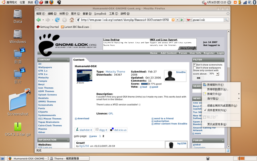Click the Firefox launcher in top panel
Image resolution: width=257 pixels, height=161 pixels.
click(x=51, y=2)
